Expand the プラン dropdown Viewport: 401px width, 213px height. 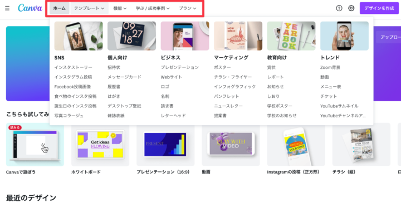point(188,8)
